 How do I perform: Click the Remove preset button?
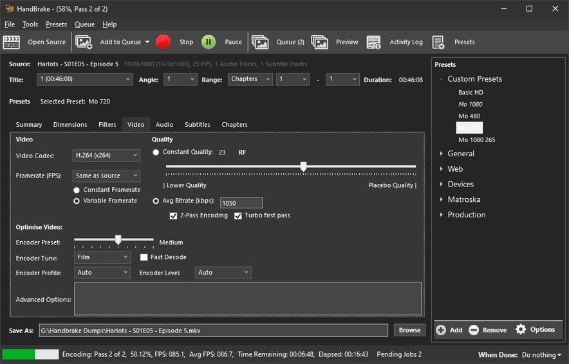pyautogui.click(x=488, y=330)
